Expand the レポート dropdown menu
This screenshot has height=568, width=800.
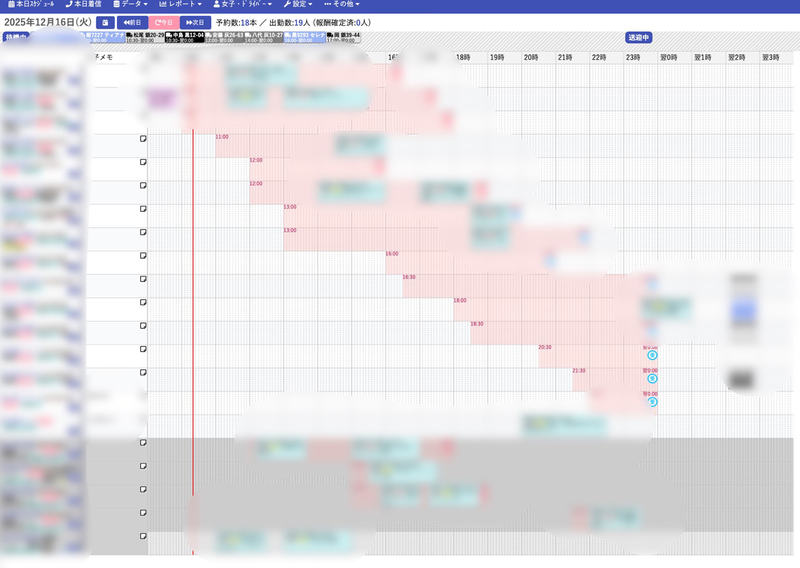pos(180,4)
